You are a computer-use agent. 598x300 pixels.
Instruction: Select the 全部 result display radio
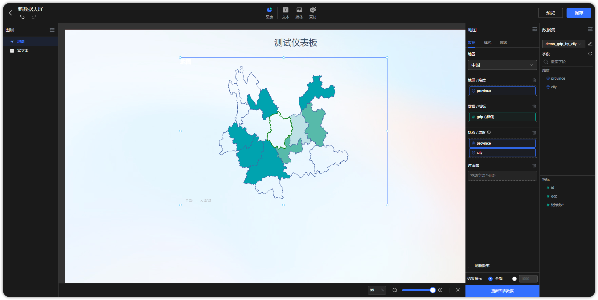(490, 279)
